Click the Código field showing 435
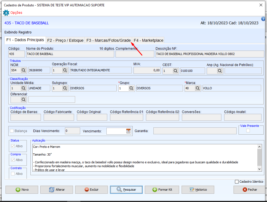 (17, 54)
